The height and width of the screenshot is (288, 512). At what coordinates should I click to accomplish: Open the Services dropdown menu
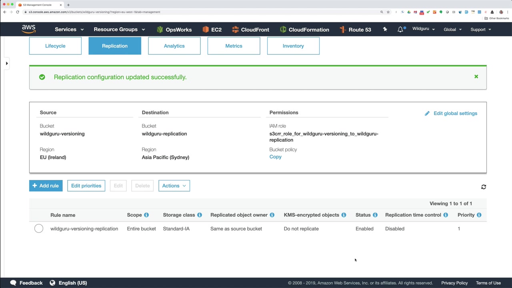click(x=69, y=29)
